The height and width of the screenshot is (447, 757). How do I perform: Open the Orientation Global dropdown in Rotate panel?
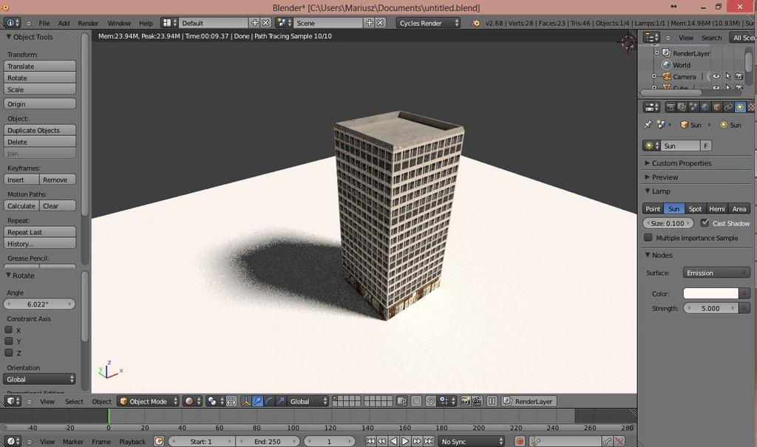click(x=39, y=380)
